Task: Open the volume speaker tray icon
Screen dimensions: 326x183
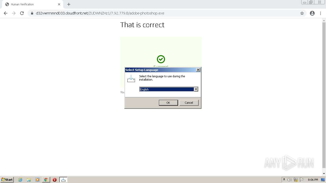Action: [x=290, y=180]
